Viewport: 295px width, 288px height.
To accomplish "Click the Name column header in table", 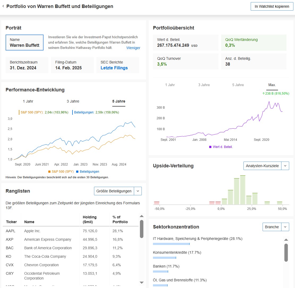I will tap(29, 222).
